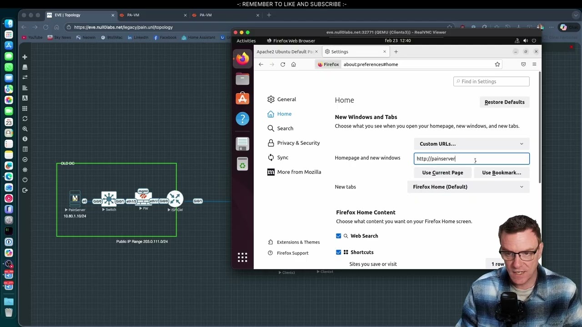Switch to first PA-VM browser tab

154,15
